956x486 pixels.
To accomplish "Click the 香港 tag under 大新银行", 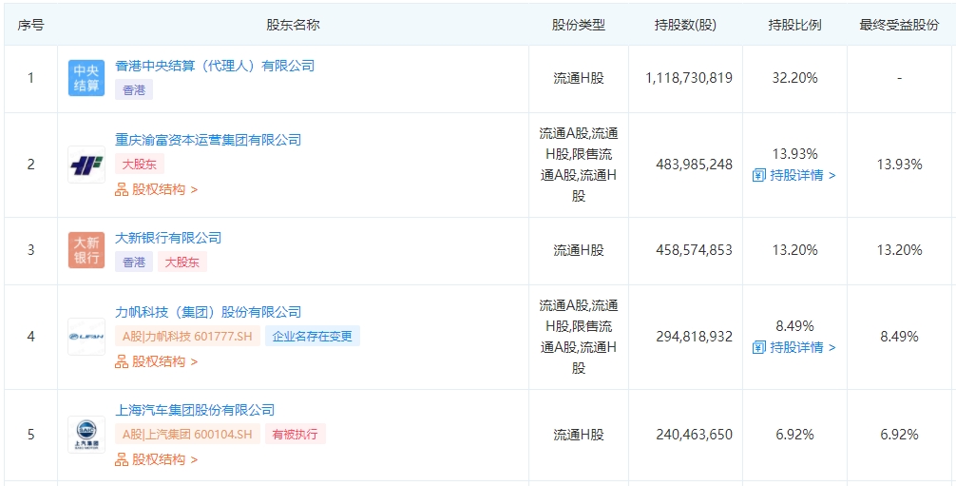I will point(134,262).
